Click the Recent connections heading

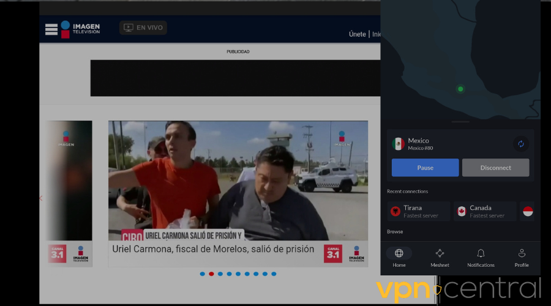(407, 192)
